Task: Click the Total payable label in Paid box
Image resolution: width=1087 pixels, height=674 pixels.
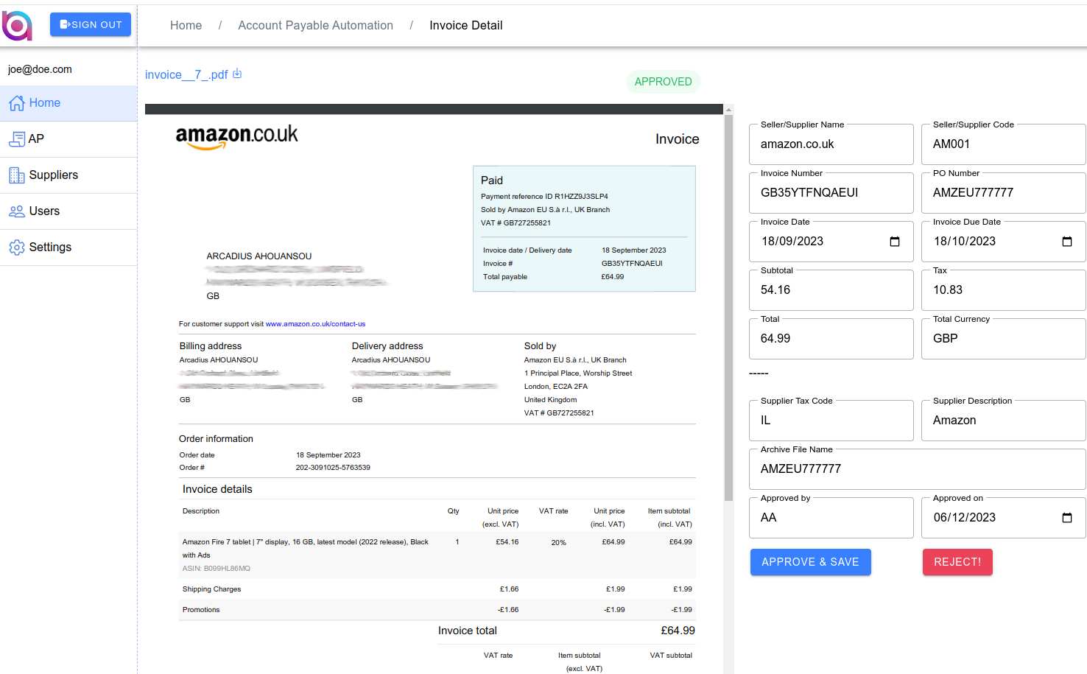Action: click(x=505, y=277)
